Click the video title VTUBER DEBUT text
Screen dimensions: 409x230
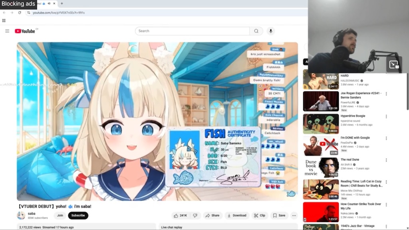pyautogui.click(x=54, y=206)
